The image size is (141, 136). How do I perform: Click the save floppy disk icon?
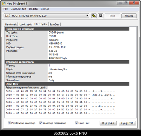click(x=101, y=16)
